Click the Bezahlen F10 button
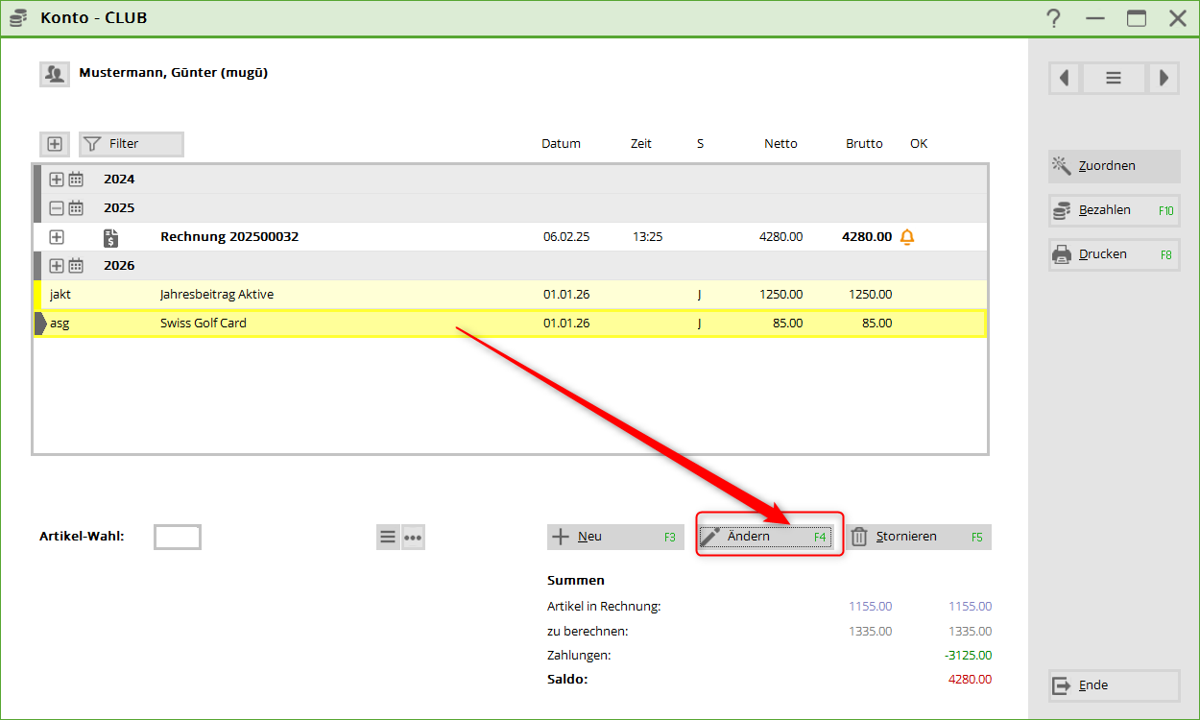The width and height of the screenshot is (1200, 720). [x=1114, y=210]
